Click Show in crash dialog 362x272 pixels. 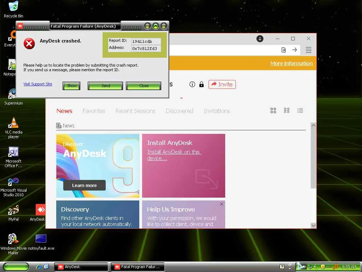pyautogui.click(x=71, y=86)
